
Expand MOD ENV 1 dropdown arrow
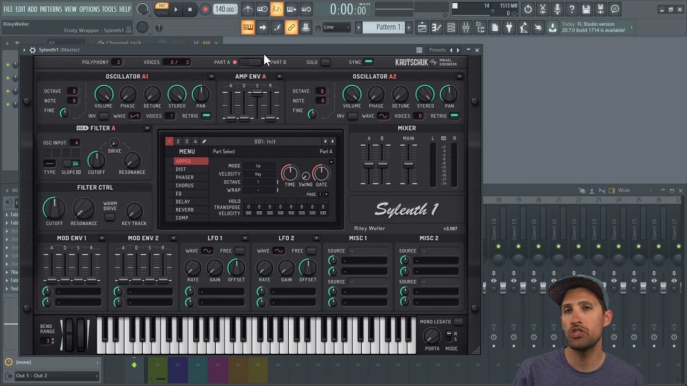pyautogui.click(x=102, y=238)
